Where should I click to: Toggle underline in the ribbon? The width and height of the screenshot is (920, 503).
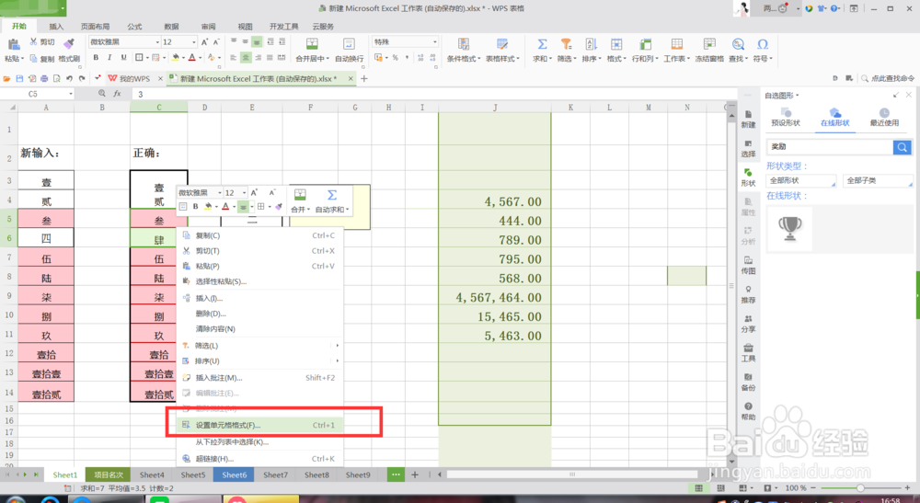123,57
